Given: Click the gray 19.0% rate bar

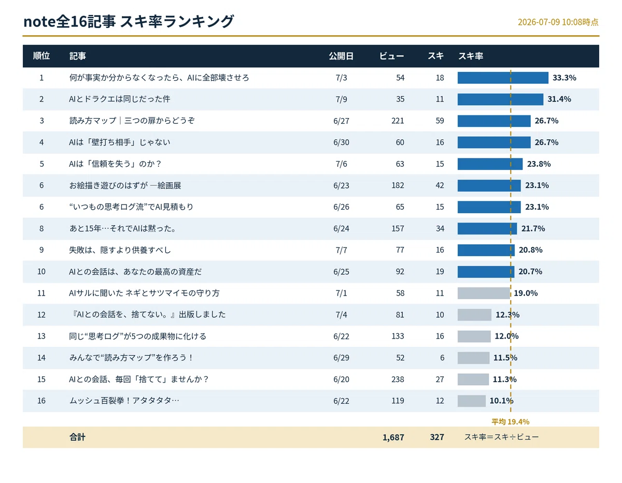Looking at the screenshot, I should tap(484, 293).
